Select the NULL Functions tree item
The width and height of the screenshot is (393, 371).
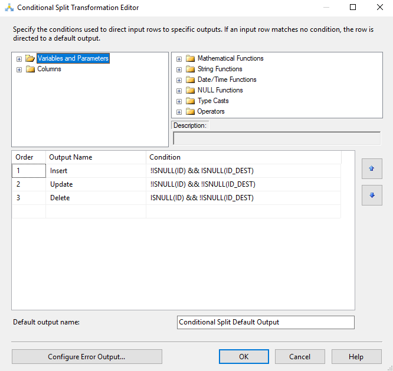pos(220,90)
